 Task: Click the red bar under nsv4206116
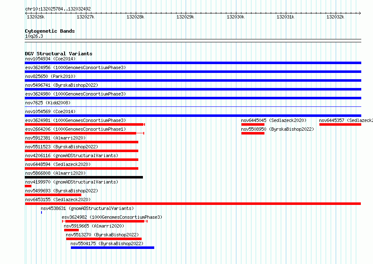pos(81,160)
